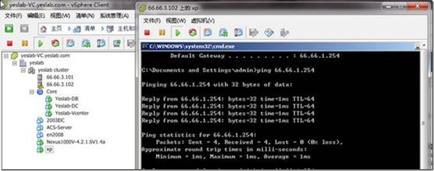The width and height of the screenshot is (434, 171).
Task: Select the en2008 virtual machine
Action: click(55, 135)
